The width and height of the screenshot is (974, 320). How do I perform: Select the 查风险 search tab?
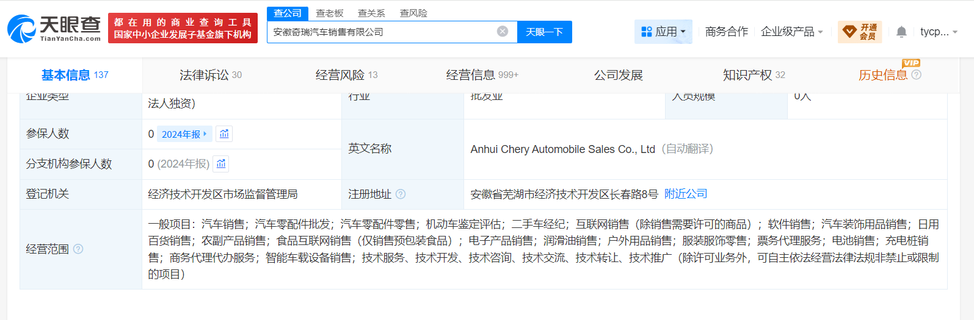[413, 13]
